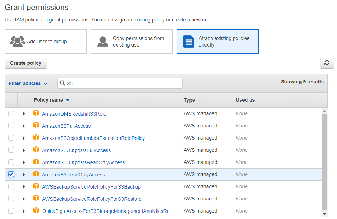The width and height of the screenshot is (337, 219).
Task: Select the Add user to group option
Action: pos(46,42)
